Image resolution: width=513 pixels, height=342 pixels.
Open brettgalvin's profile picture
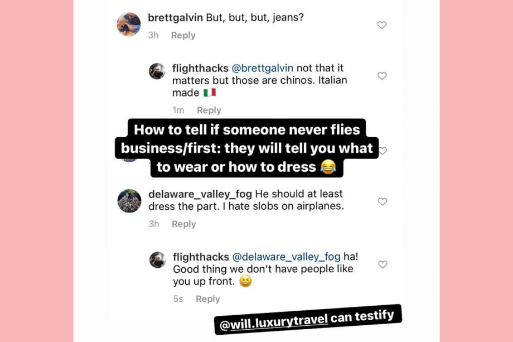point(129,25)
